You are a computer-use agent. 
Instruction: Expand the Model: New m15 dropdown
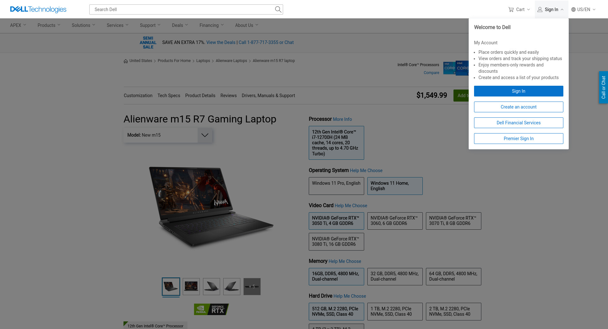coord(205,135)
